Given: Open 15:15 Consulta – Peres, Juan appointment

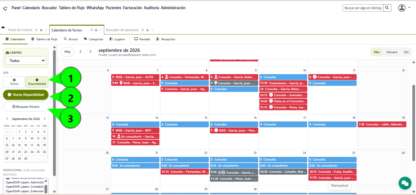Looking at the screenshot, I should coord(283,107).
